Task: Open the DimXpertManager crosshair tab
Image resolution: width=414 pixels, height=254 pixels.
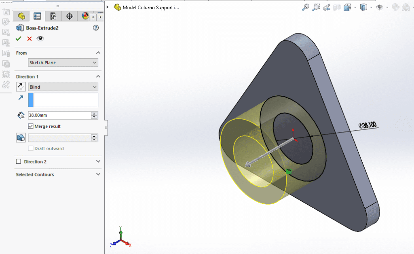Action: [x=69, y=16]
